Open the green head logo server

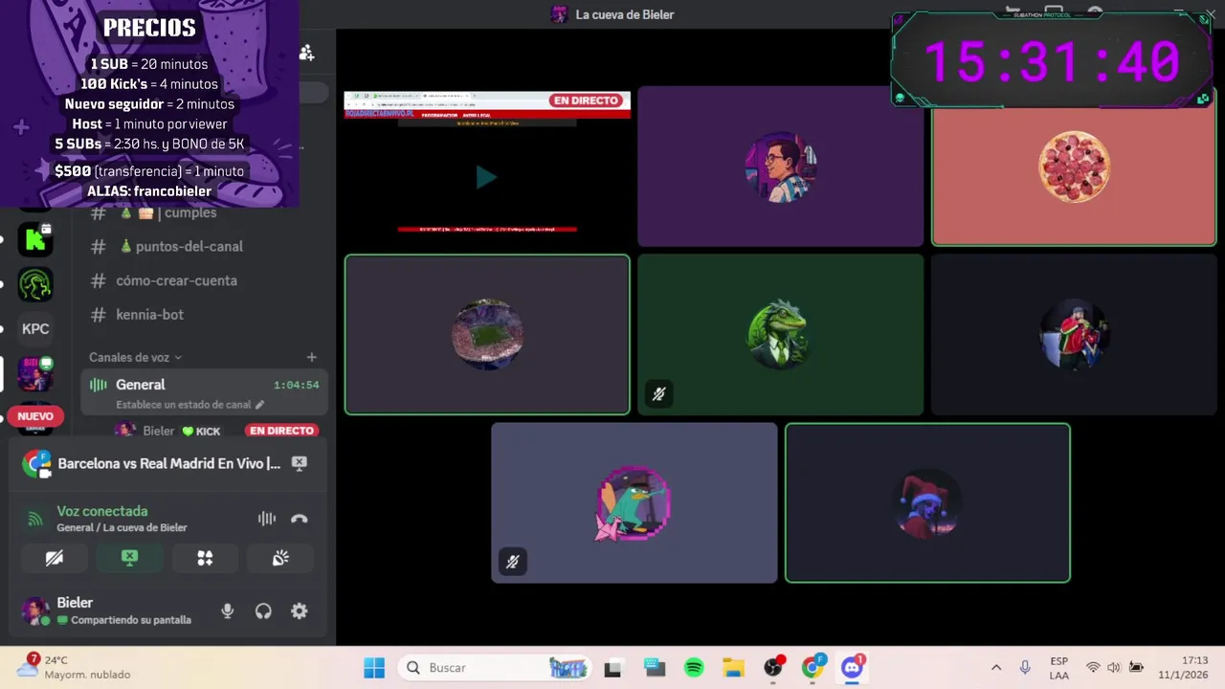35,284
